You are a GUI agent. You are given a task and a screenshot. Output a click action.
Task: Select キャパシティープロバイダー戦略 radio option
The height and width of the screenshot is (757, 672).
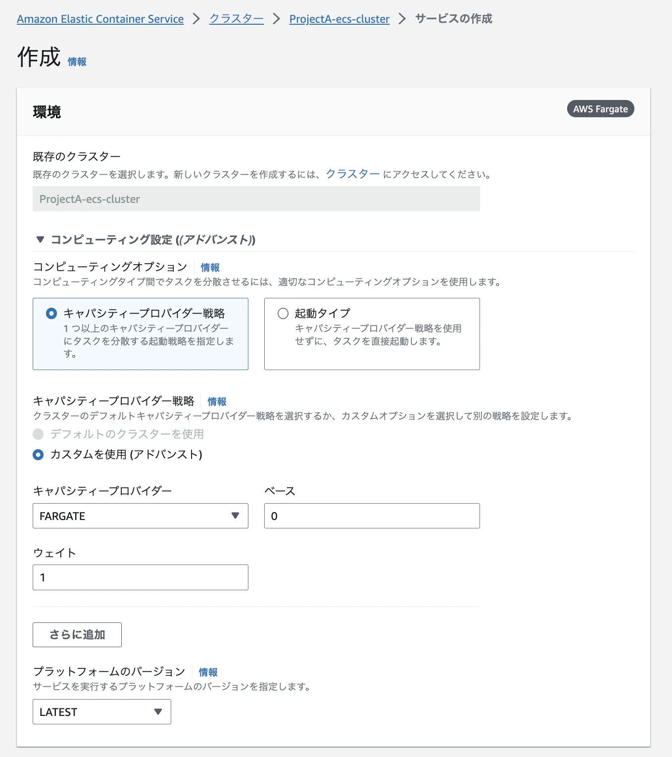[x=51, y=314]
